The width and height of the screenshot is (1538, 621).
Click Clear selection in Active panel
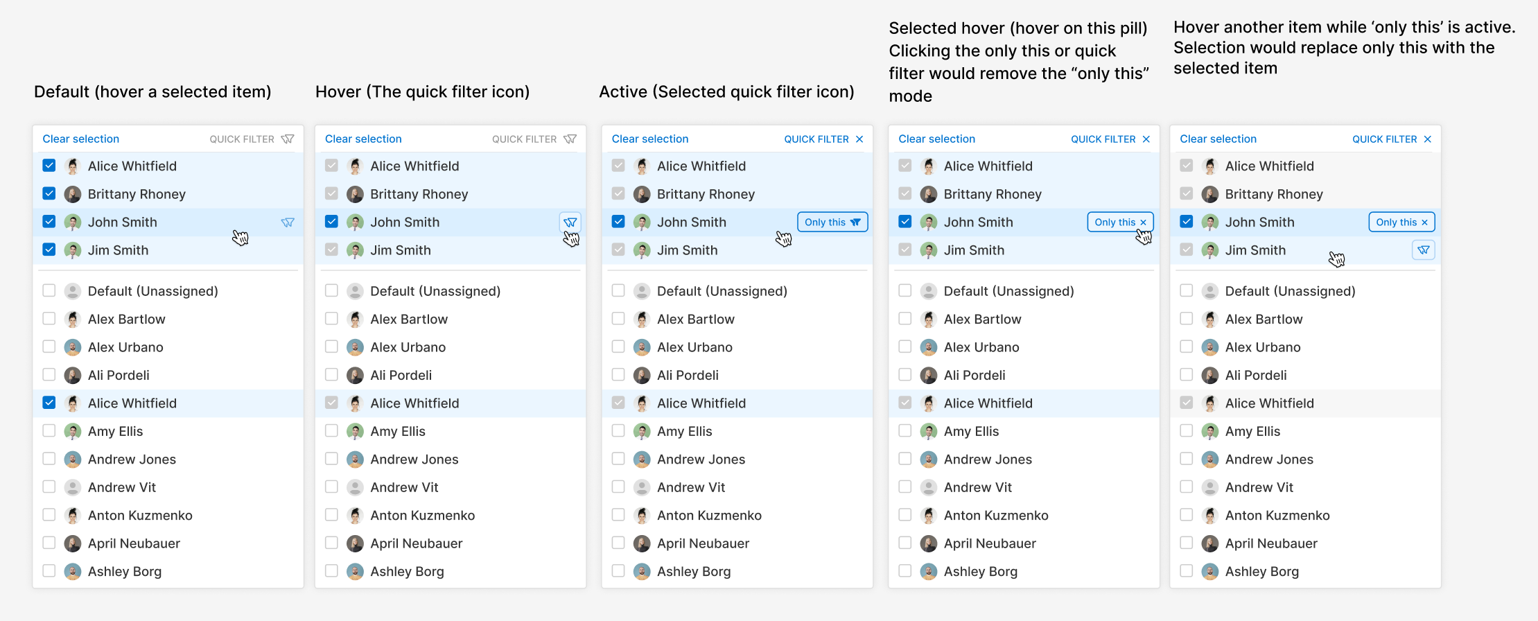[650, 139]
